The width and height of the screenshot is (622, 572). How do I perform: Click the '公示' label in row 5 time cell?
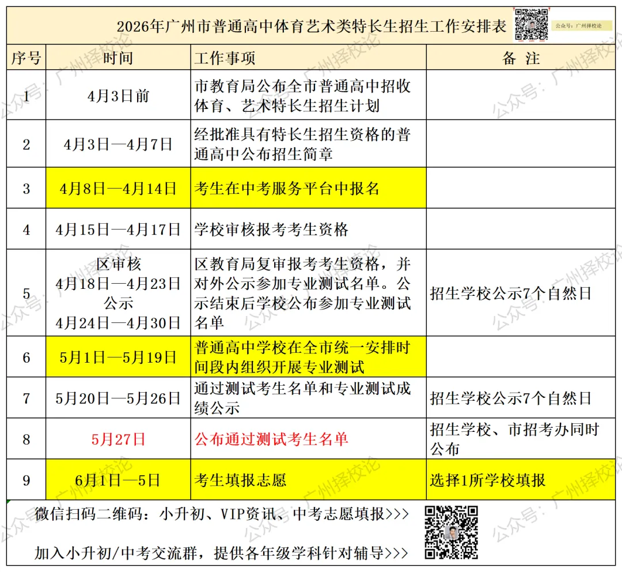click(118, 303)
